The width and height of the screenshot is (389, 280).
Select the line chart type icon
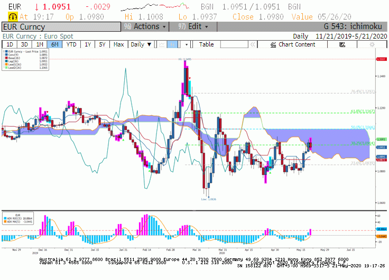[162, 44]
